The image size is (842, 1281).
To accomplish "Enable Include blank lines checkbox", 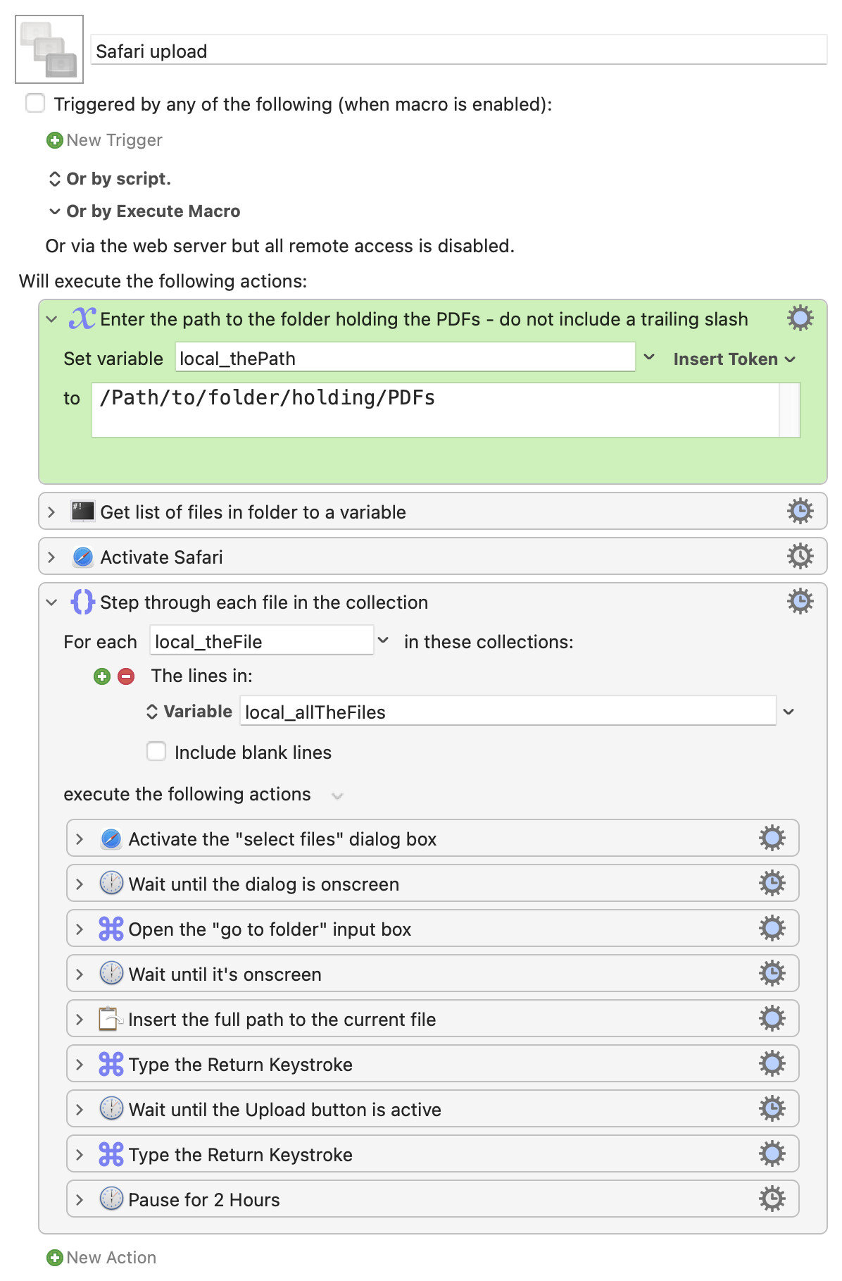I will tap(156, 751).
